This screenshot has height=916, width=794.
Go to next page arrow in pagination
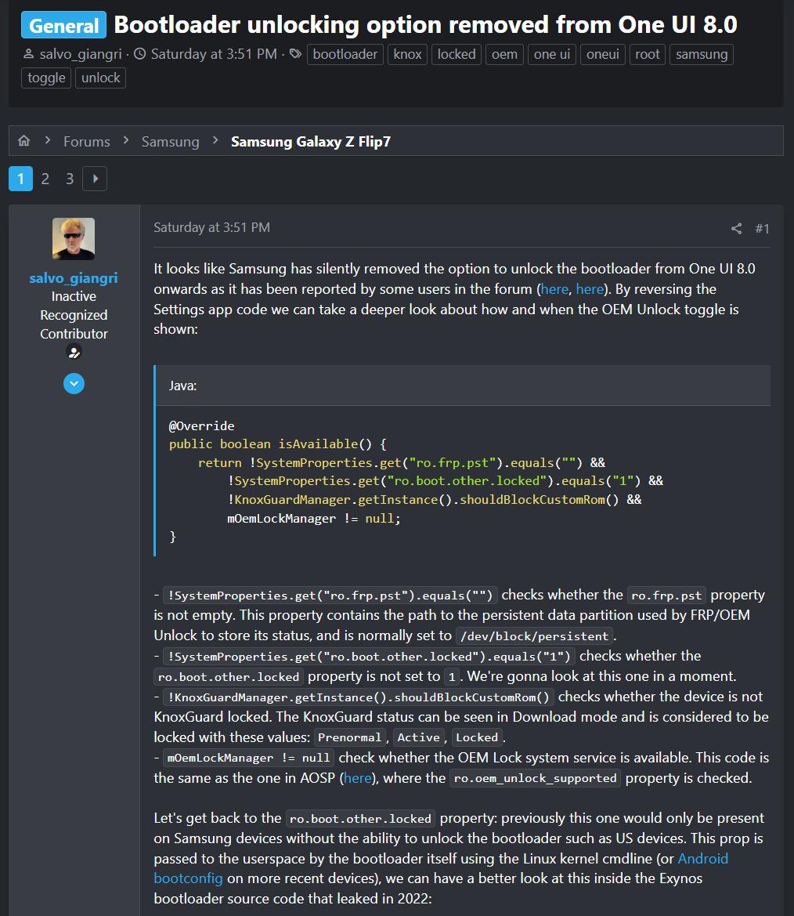click(x=95, y=179)
